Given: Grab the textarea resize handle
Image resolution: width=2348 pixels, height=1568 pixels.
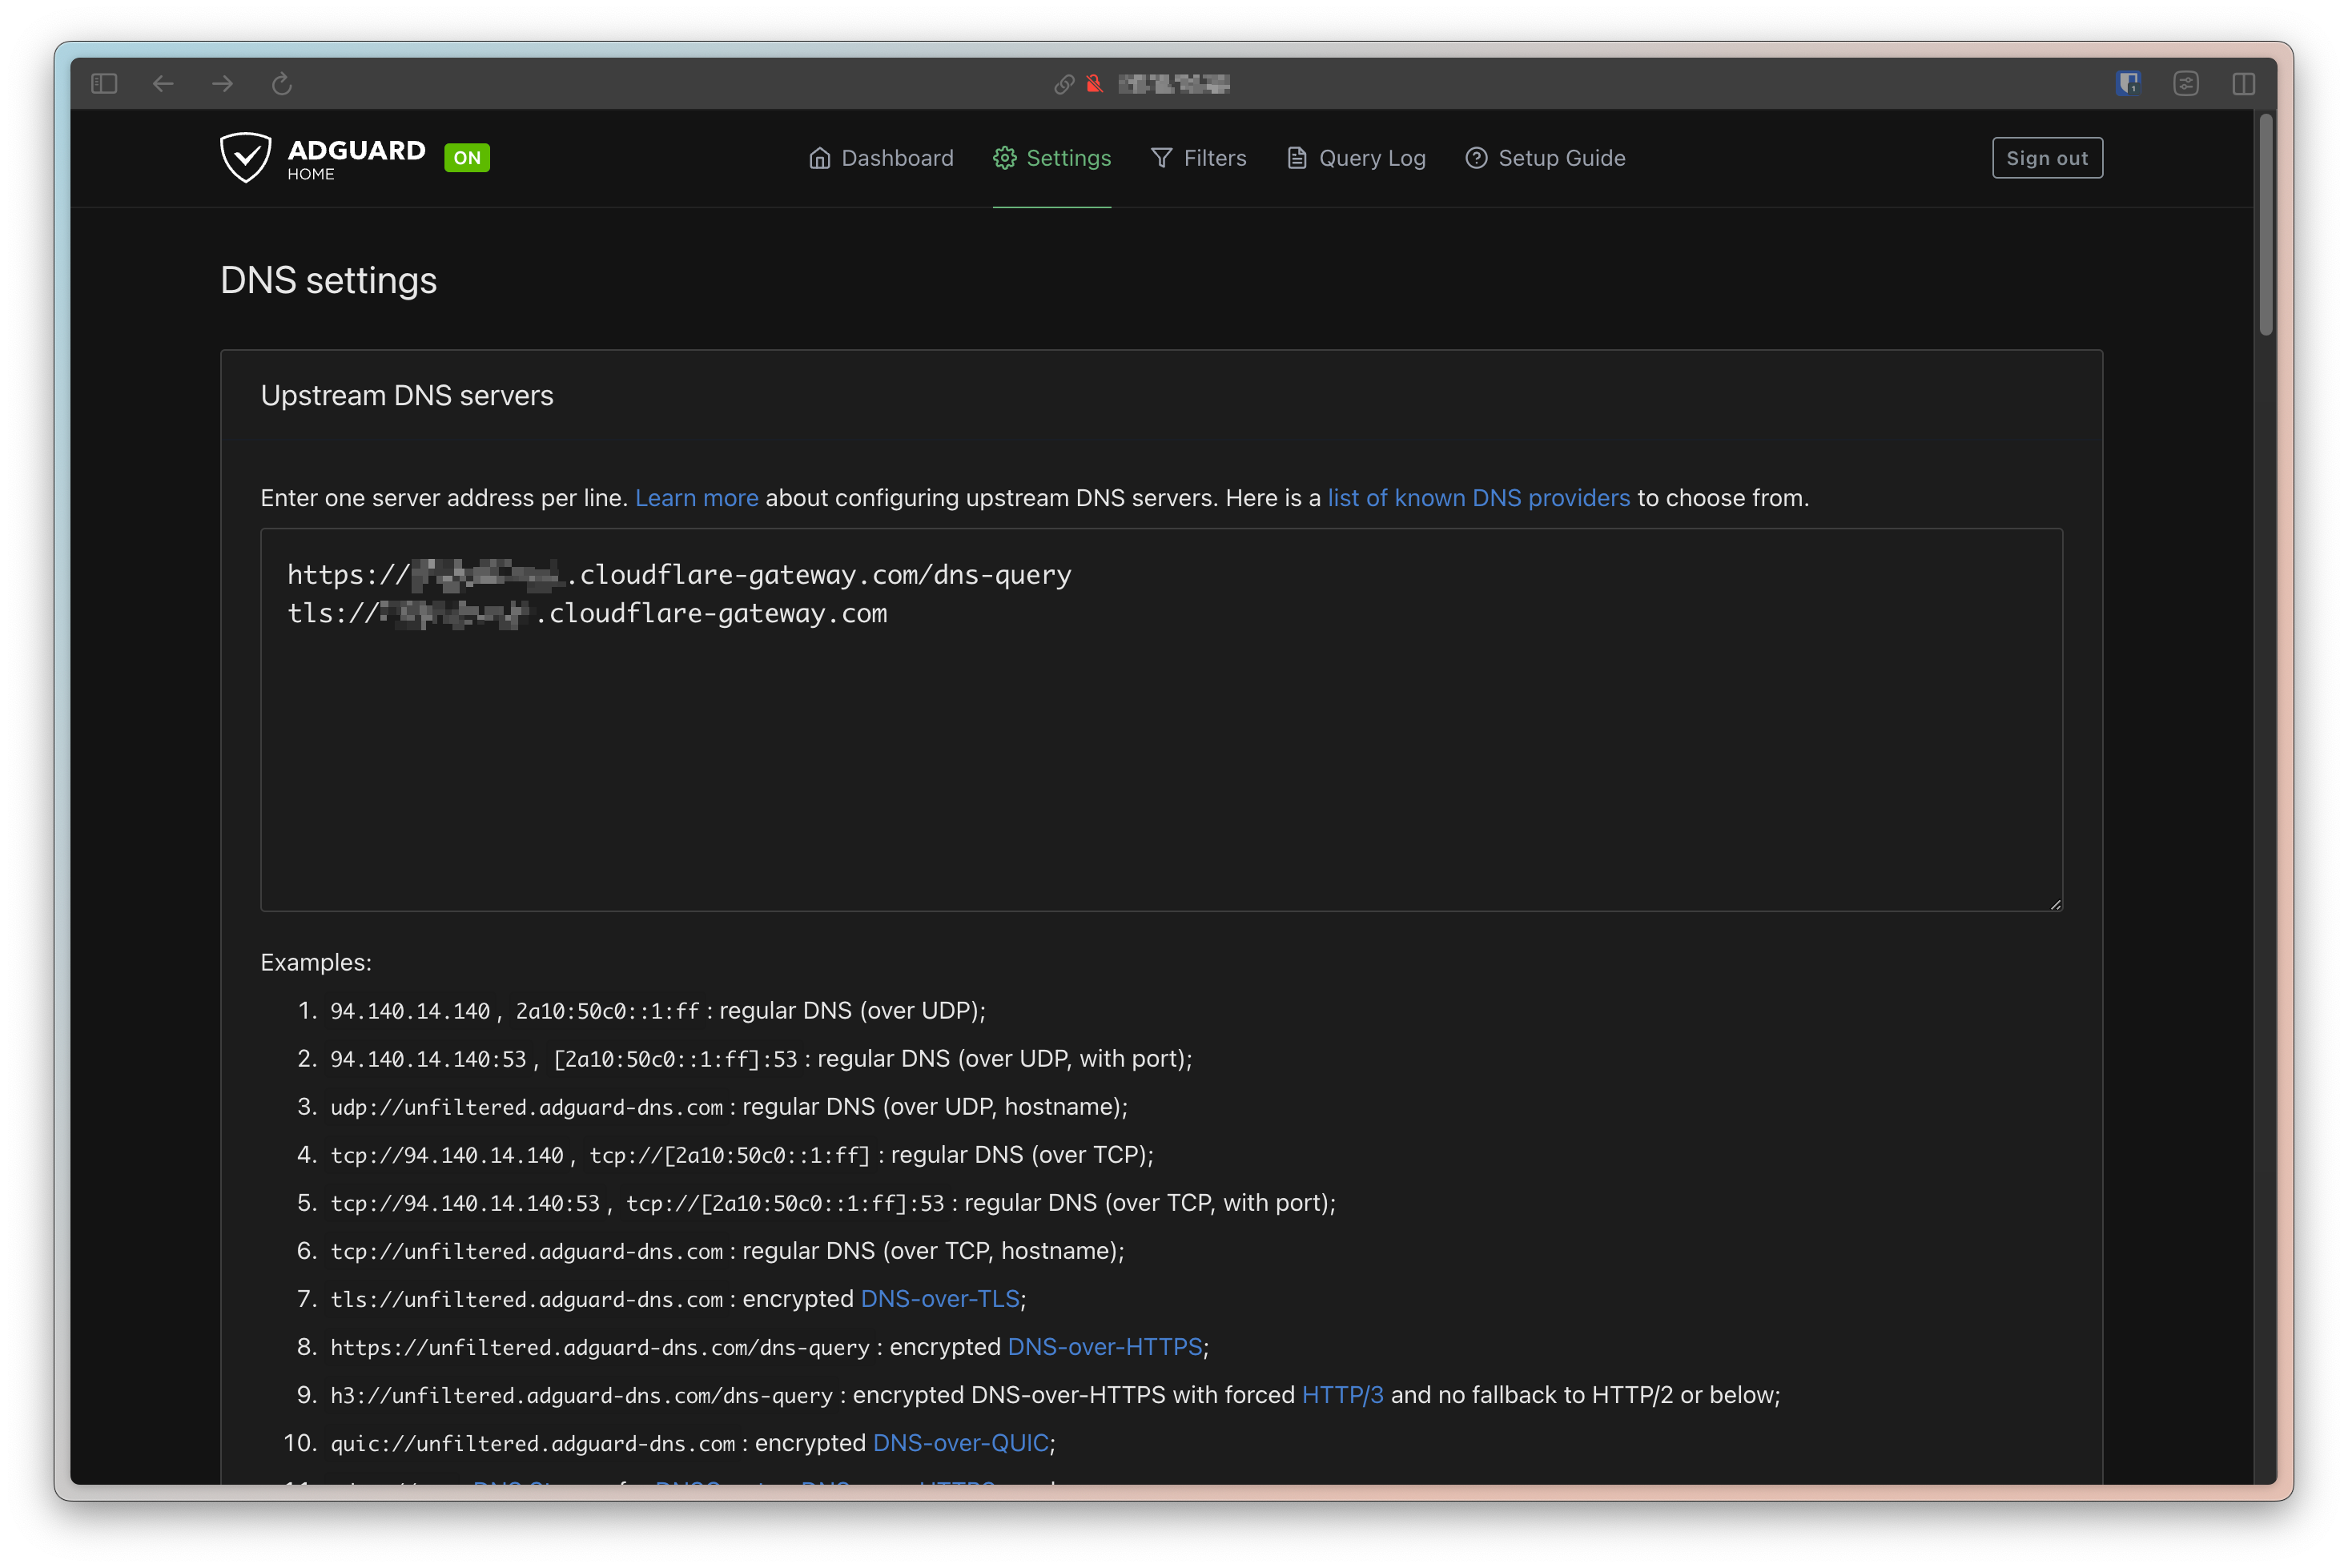Looking at the screenshot, I should 2055,904.
